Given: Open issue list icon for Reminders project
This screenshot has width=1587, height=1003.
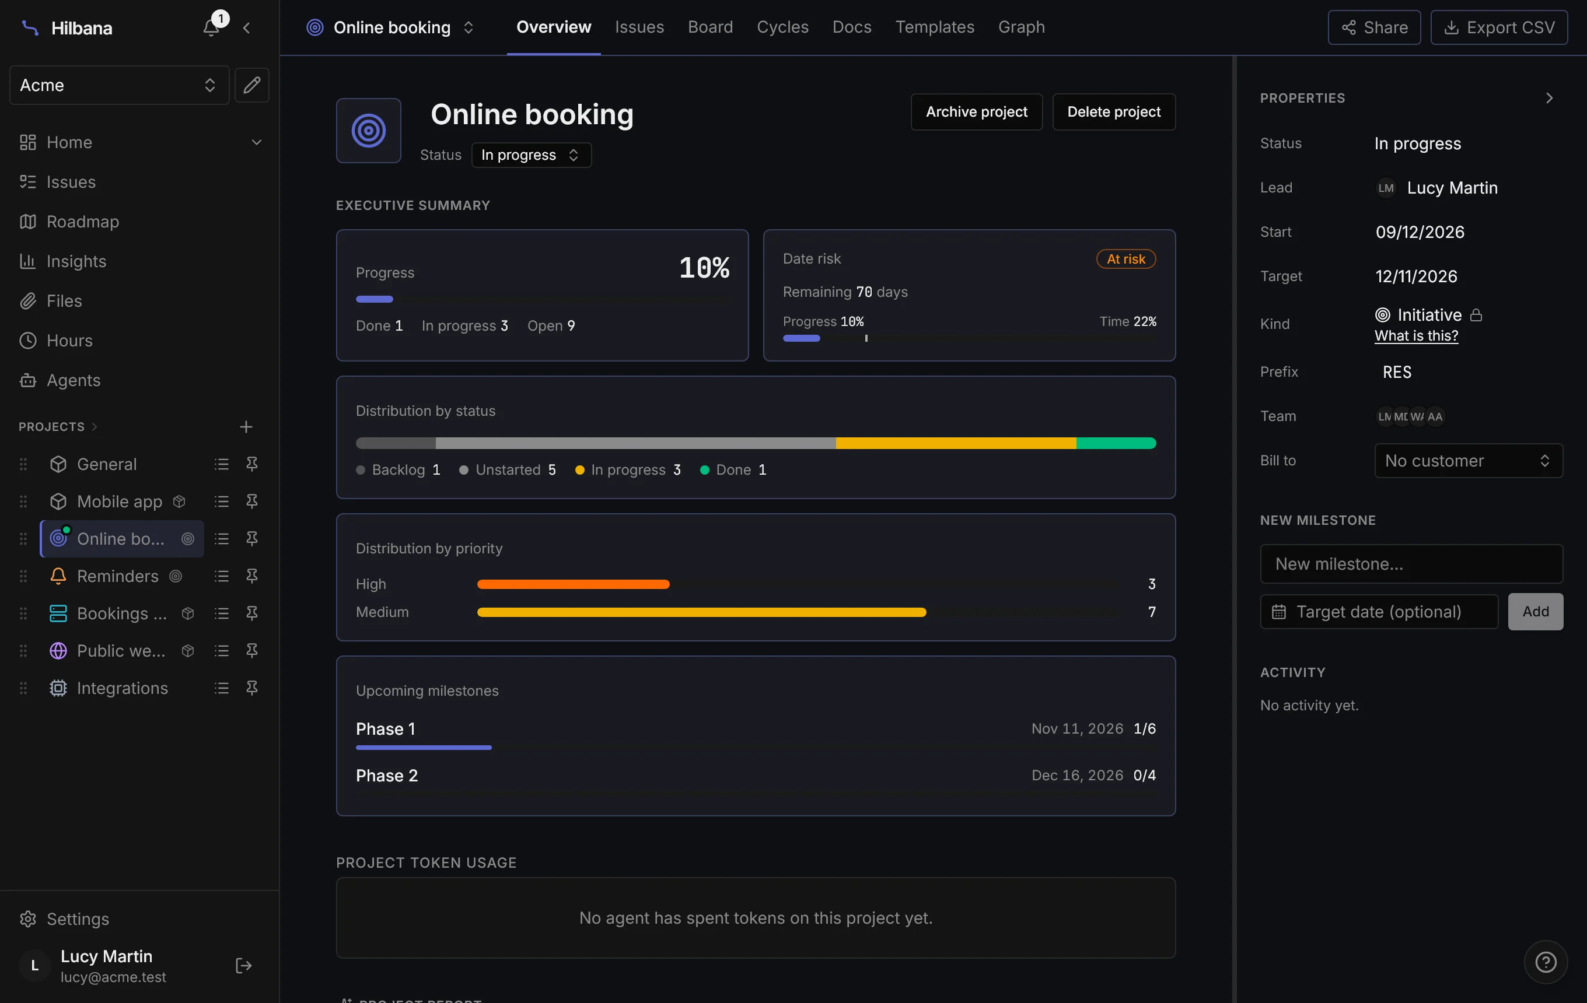Looking at the screenshot, I should [x=222, y=576].
